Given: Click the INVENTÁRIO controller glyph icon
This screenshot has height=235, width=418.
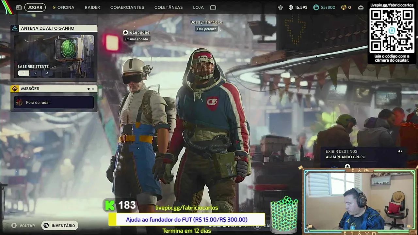Looking at the screenshot, I should tap(46, 226).
